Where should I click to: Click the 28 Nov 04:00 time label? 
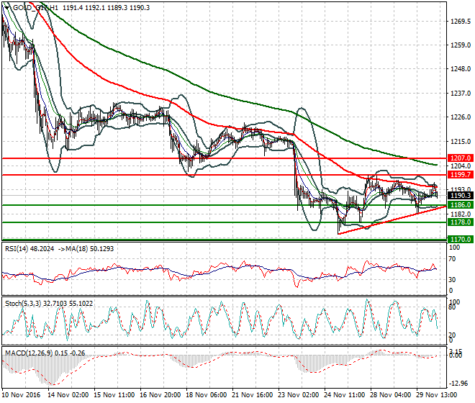click(x=391, y=395)
